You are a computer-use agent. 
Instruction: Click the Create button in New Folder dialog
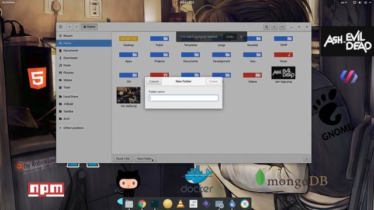(x=213, y=82)
